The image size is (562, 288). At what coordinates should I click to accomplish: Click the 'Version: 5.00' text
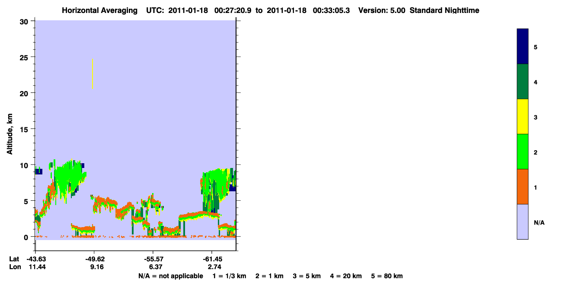(x=382, y=10)
